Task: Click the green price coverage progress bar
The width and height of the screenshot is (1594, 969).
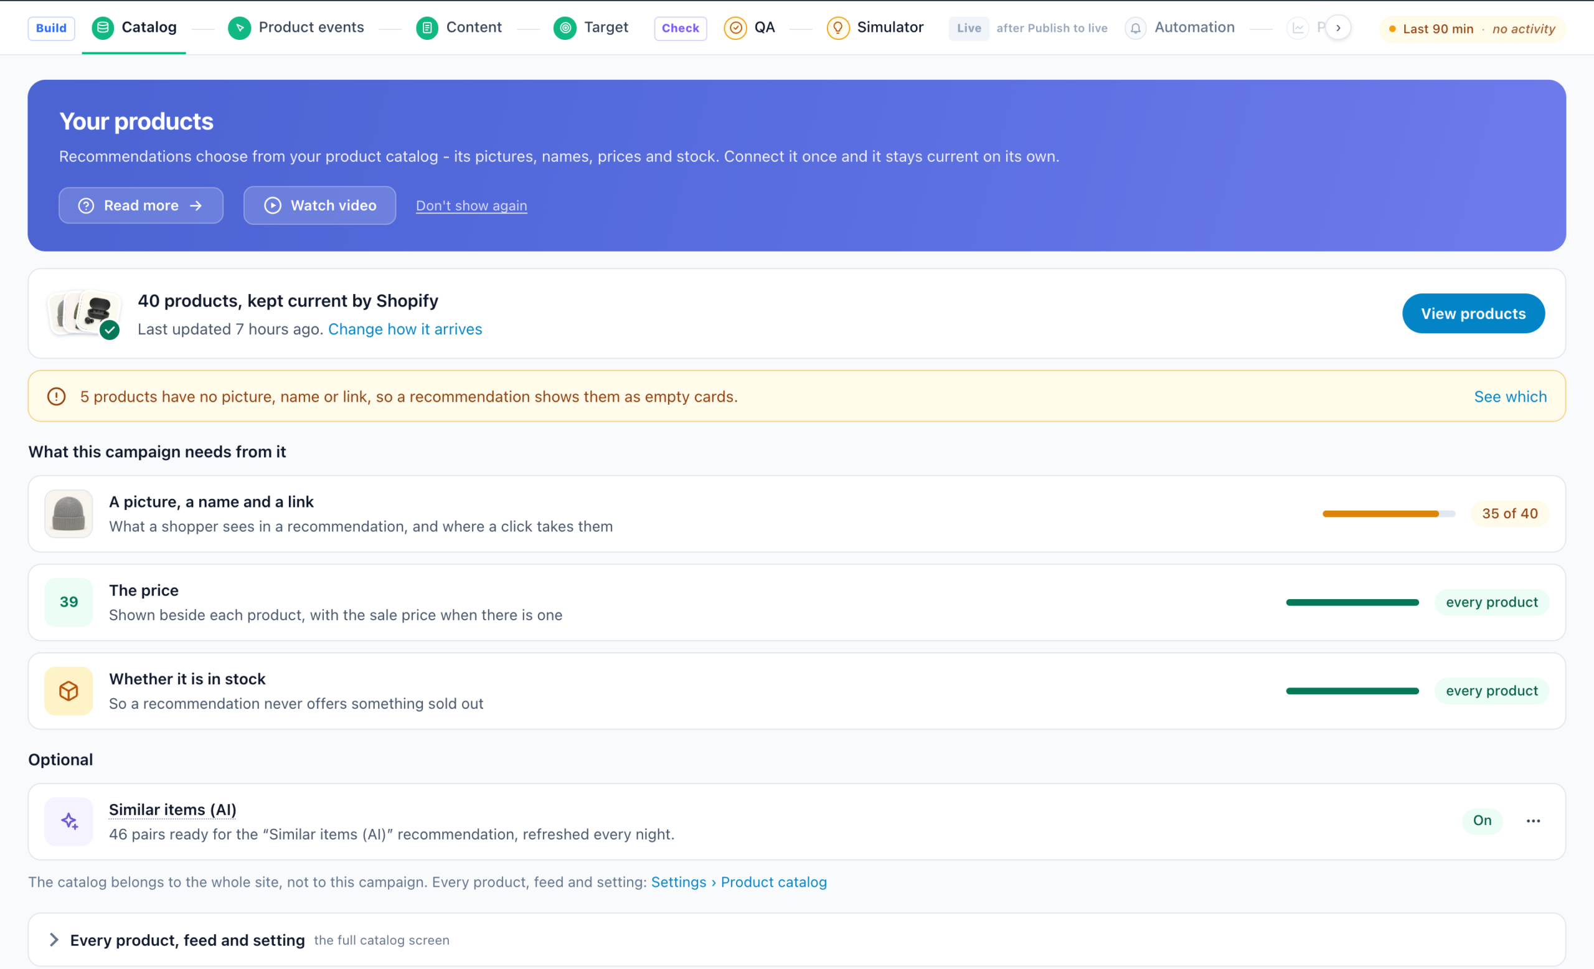Action: click(x=1352, y=602)
